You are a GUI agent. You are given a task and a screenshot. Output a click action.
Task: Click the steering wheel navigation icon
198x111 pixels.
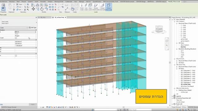point(167,41)
